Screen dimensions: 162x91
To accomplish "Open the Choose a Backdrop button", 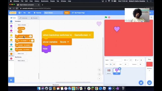I will coord(149,83).
